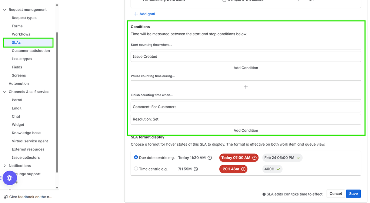Open Forms in the sidebar

tap(17, 26)
